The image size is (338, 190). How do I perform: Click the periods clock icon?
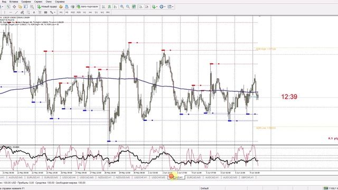click(x=162, y=7)
